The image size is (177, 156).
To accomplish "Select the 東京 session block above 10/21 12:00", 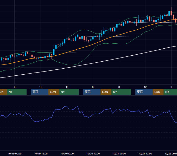I will click(x=144, y=92).
